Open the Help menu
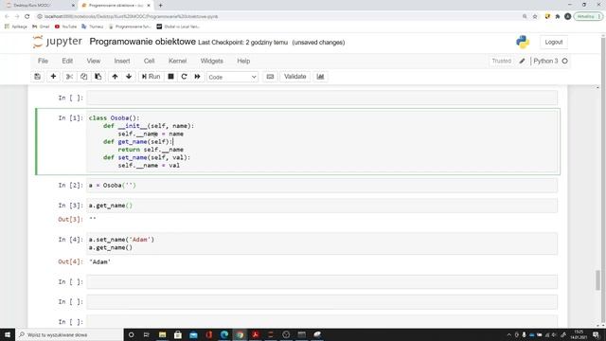This screenshot has width=606, height=341. [x=243, y=61]
